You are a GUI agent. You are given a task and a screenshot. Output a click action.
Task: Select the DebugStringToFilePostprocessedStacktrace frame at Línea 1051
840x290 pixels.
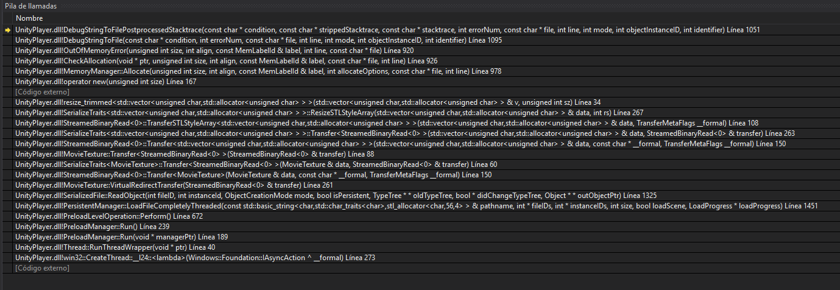click(244, 30)
